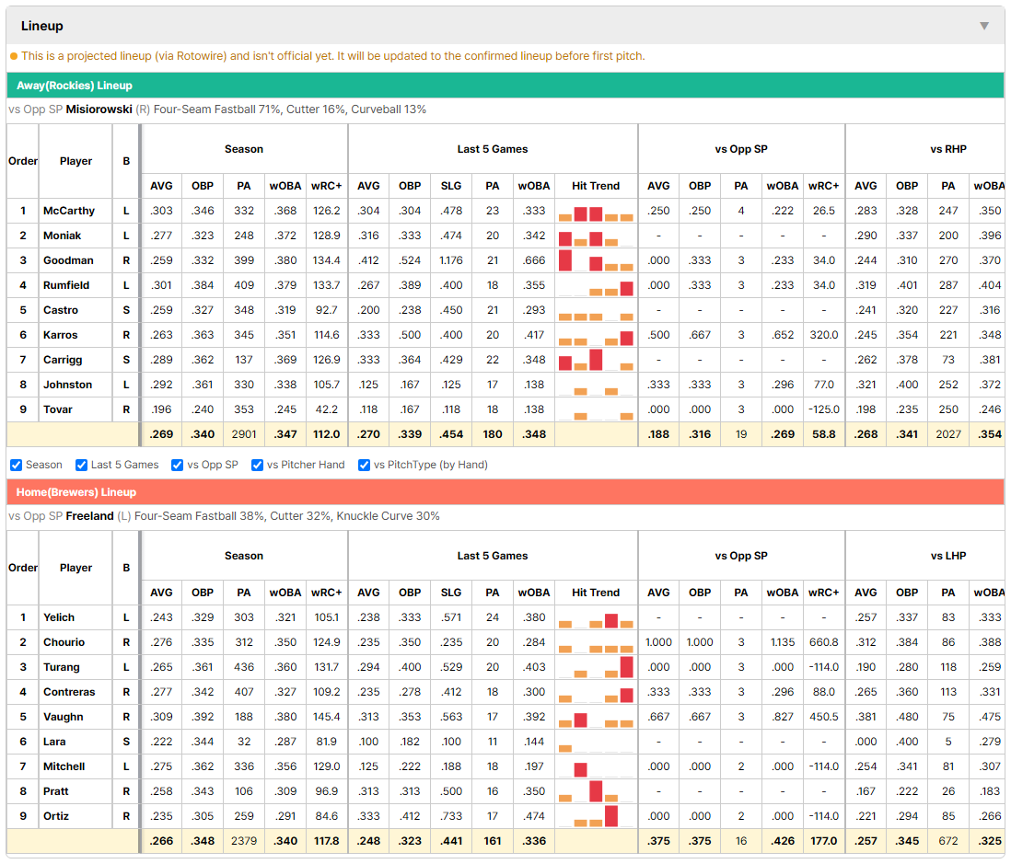Viewport: 1011px width, 864px height.
Task: Click Ortiz hit trend chart
Action: 596,816
